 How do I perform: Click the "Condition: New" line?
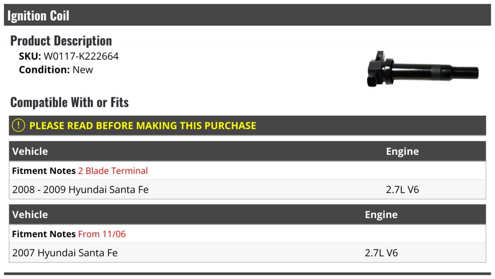[56, 70]
